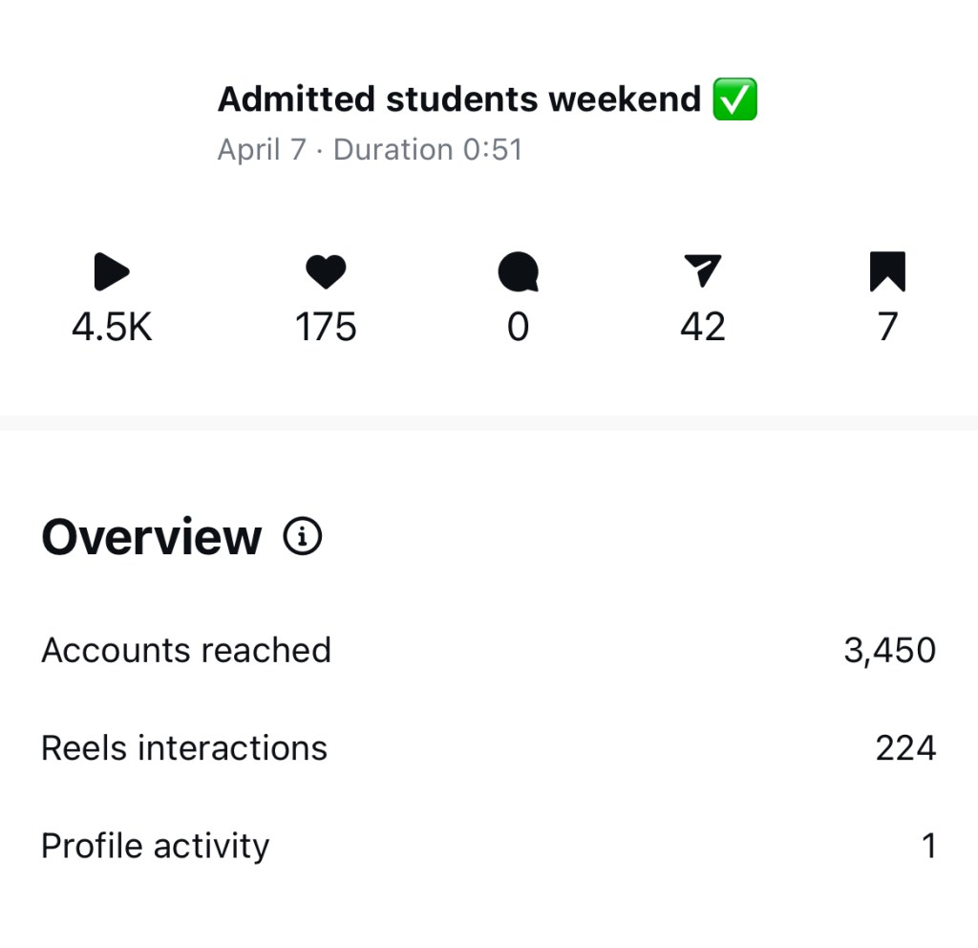Tap the shares paper plane icon
Screen dimensions: 978x948
[x=703, y=271]
